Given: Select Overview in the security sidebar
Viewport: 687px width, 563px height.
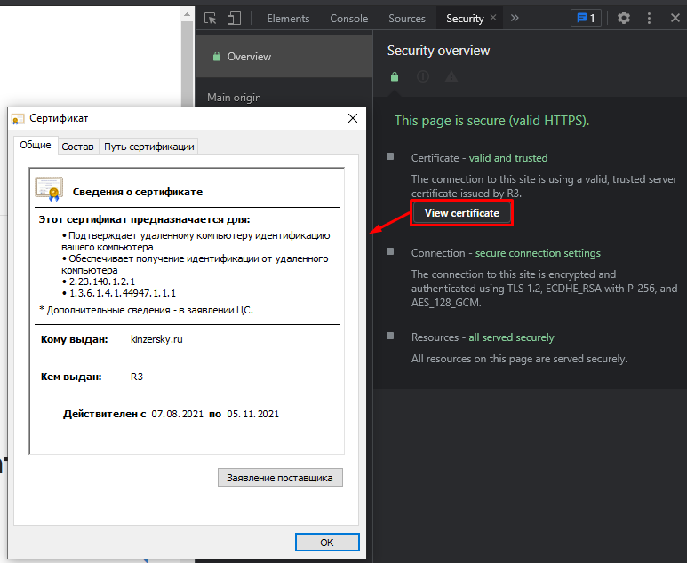Looking at the screenshot, I should pyautogui.click(x=249, y=57).
